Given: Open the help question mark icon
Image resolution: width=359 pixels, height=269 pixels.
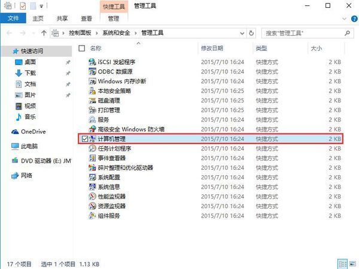Looking at the screenshot, I should tap(354, 19).
